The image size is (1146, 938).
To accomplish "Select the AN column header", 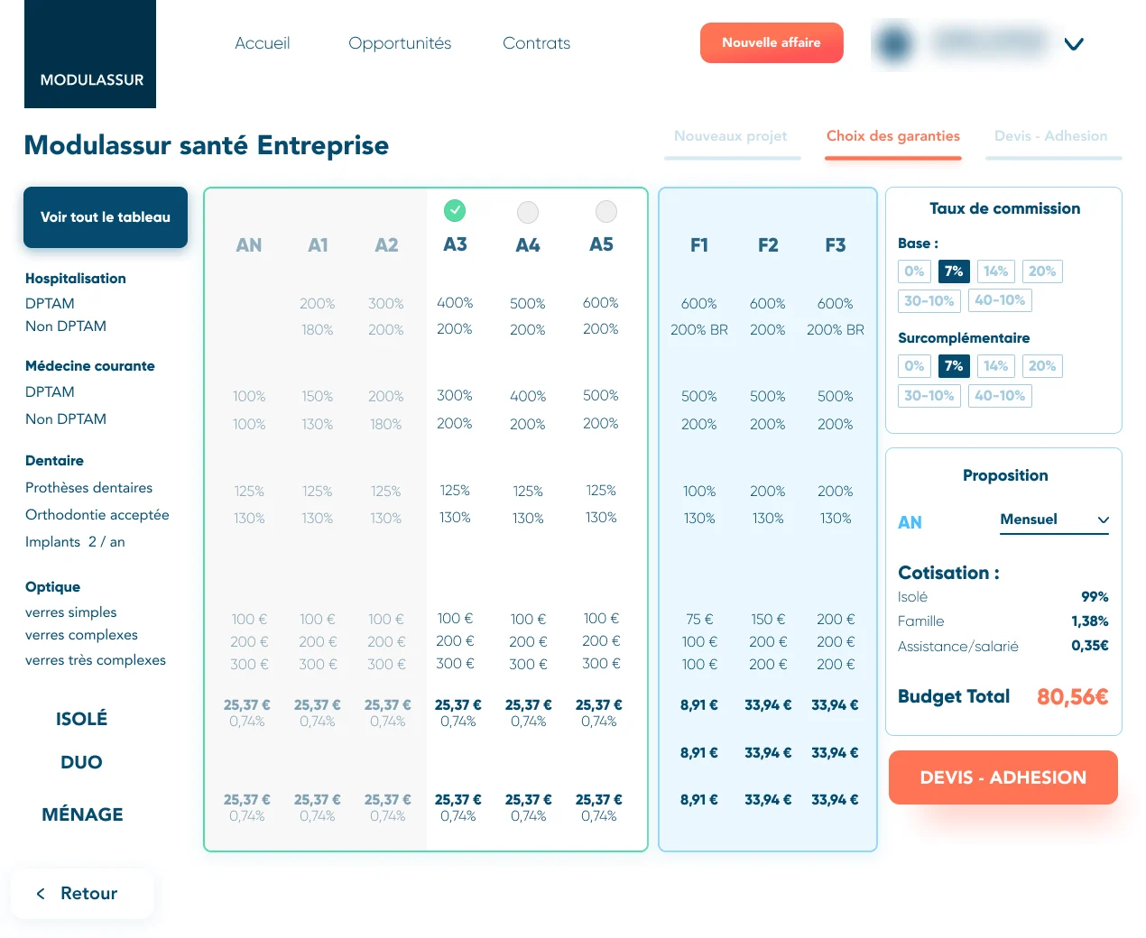I will 249,245.
